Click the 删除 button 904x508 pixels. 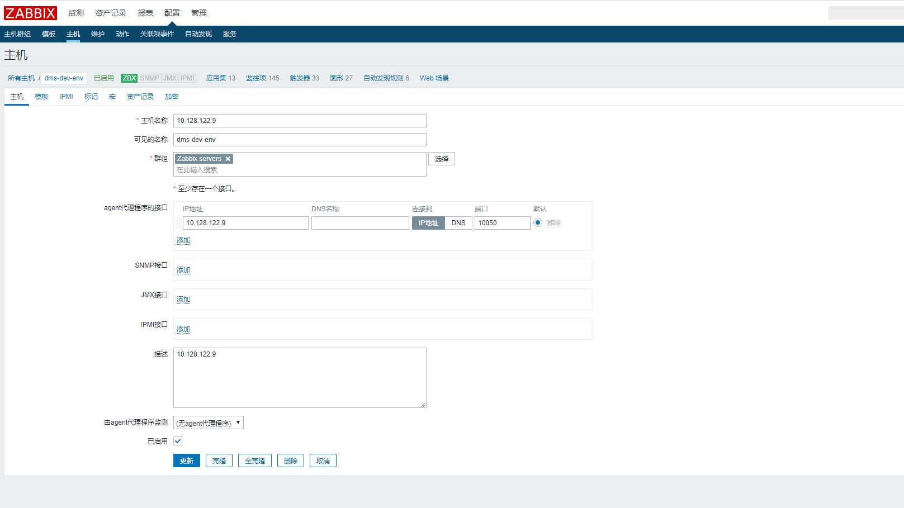tap(291, 460)
